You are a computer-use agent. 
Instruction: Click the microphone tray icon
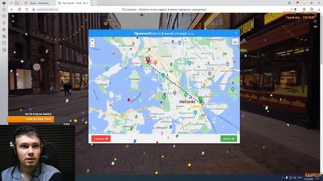[287, 177]
